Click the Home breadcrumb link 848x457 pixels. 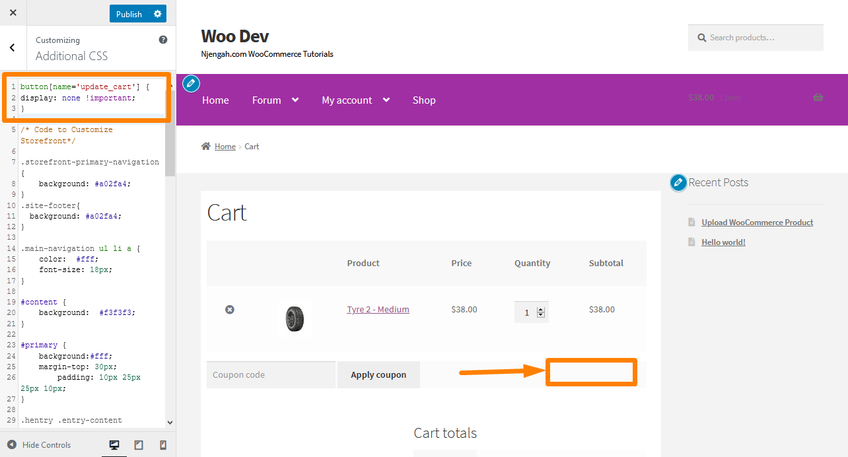point(225,147)
